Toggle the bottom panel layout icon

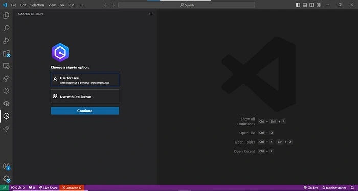click(305, 5)
